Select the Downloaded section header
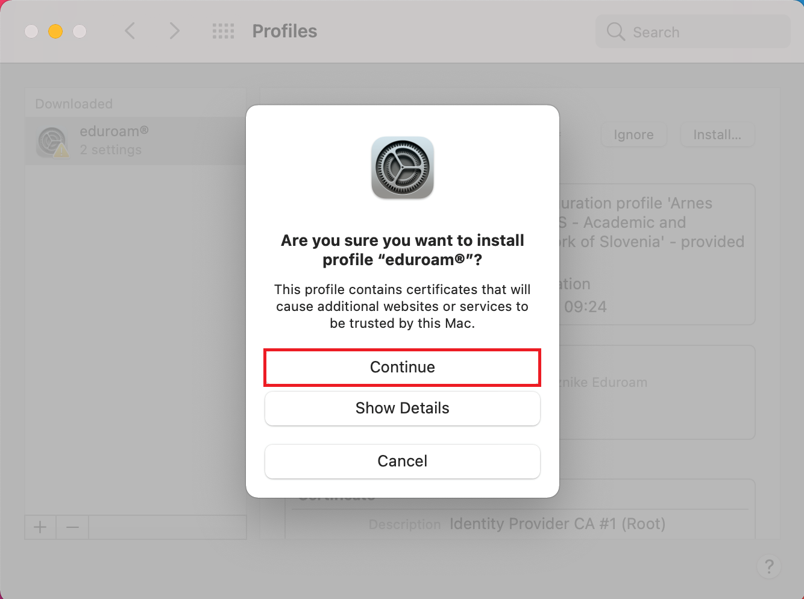804x599 pixels. (74, 104)
